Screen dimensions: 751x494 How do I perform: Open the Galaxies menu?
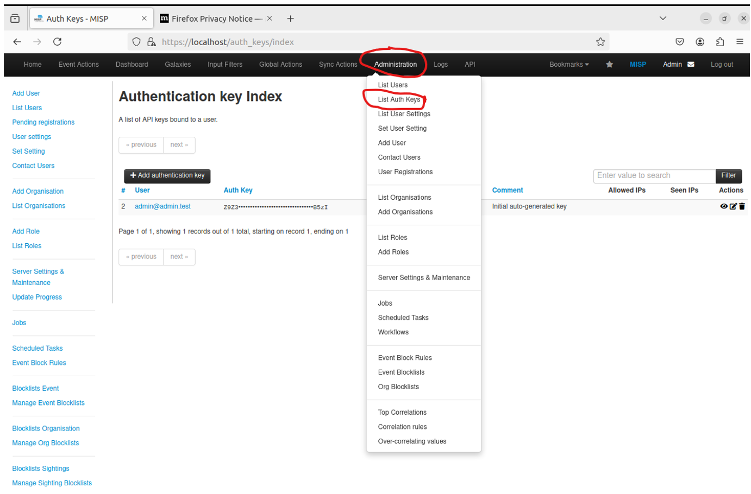click(178, 65)
